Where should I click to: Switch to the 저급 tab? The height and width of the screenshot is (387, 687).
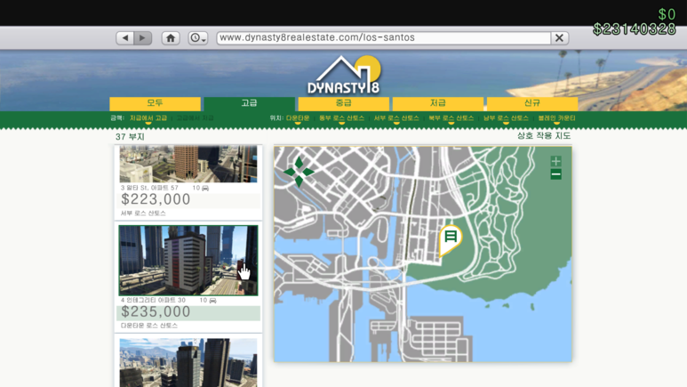coord(437,103)
